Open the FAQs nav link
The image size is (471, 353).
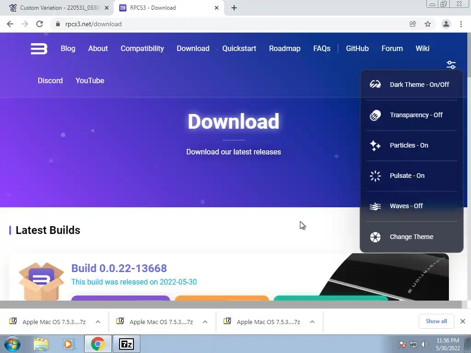[x=322, y=48]
